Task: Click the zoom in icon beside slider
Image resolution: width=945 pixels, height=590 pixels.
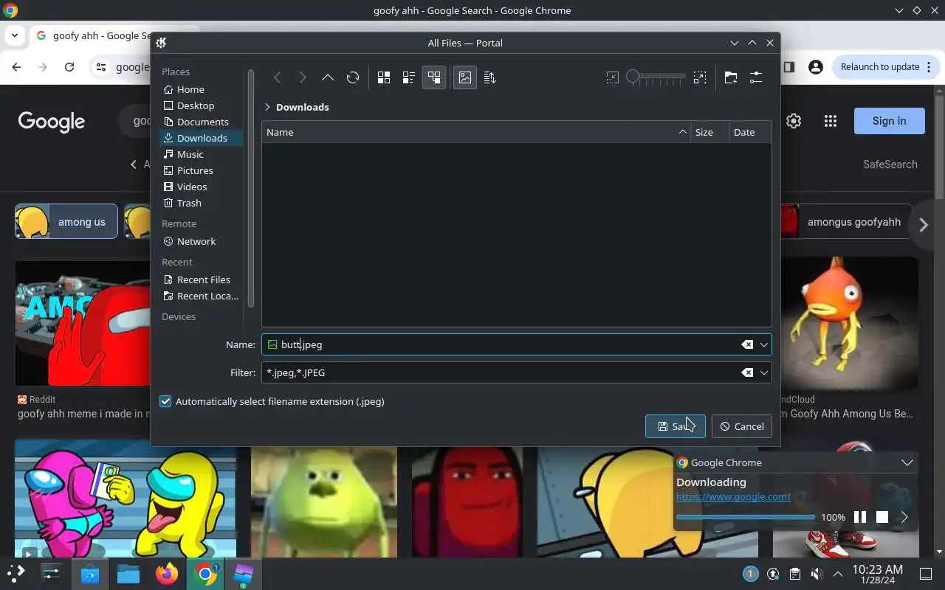Action: coord(700,77)
